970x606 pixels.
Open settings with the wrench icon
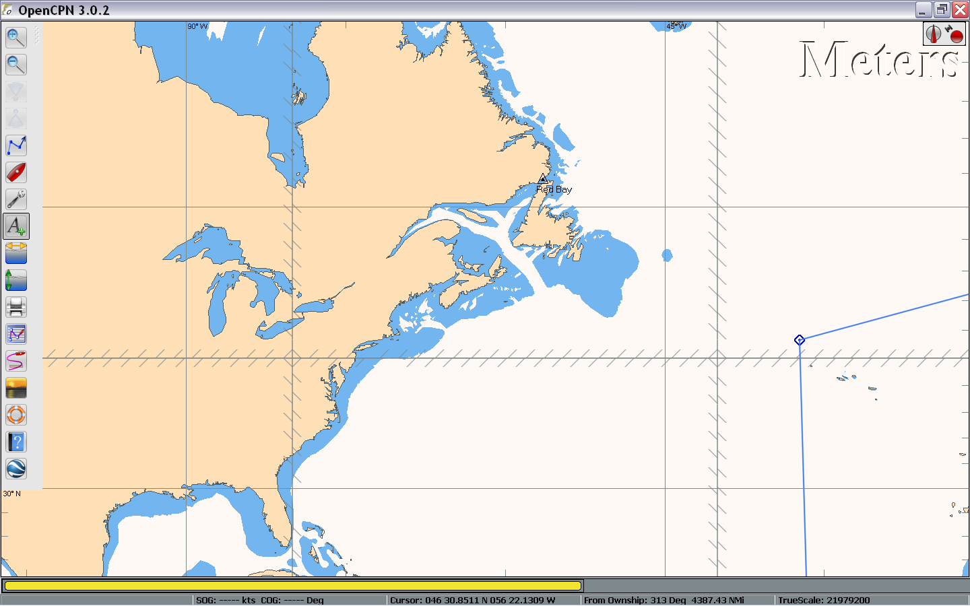[x=16, y=199]
